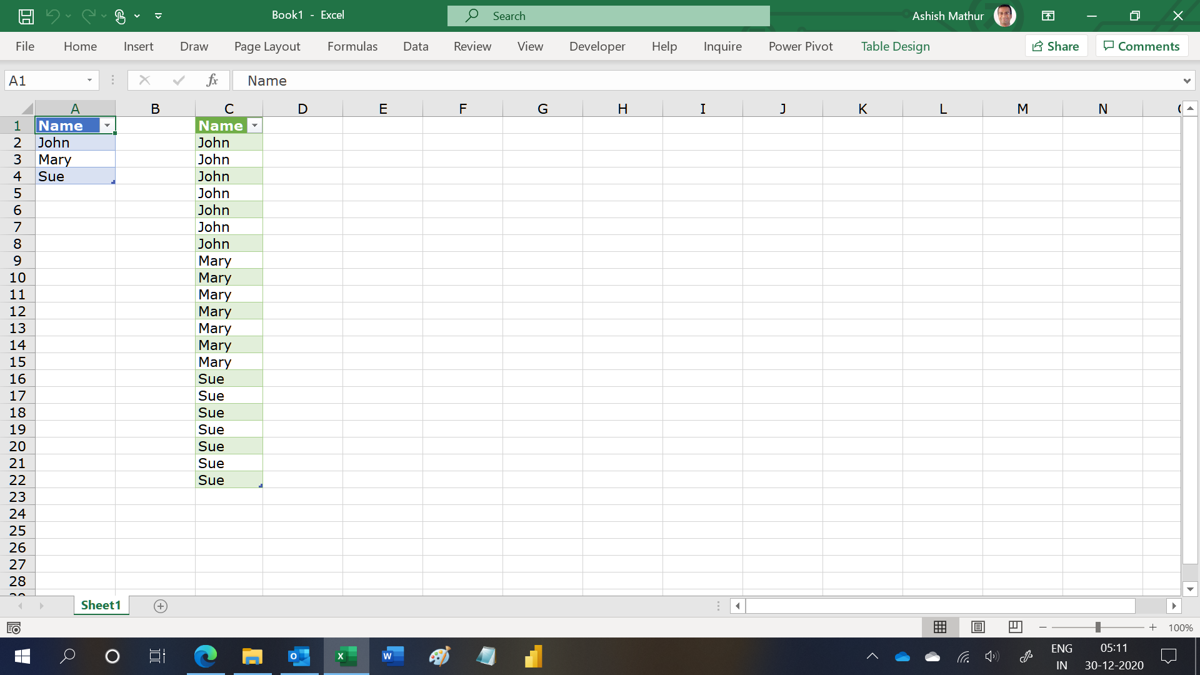
Task: Click the Undo arrow icon
Action: pyautogui.click(x=52, y=16)
